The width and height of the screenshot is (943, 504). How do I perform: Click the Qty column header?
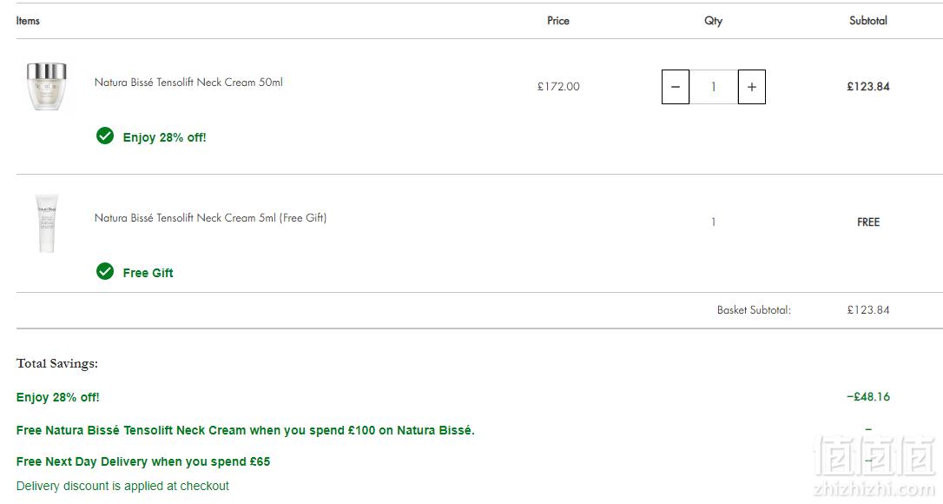point(713,21)
